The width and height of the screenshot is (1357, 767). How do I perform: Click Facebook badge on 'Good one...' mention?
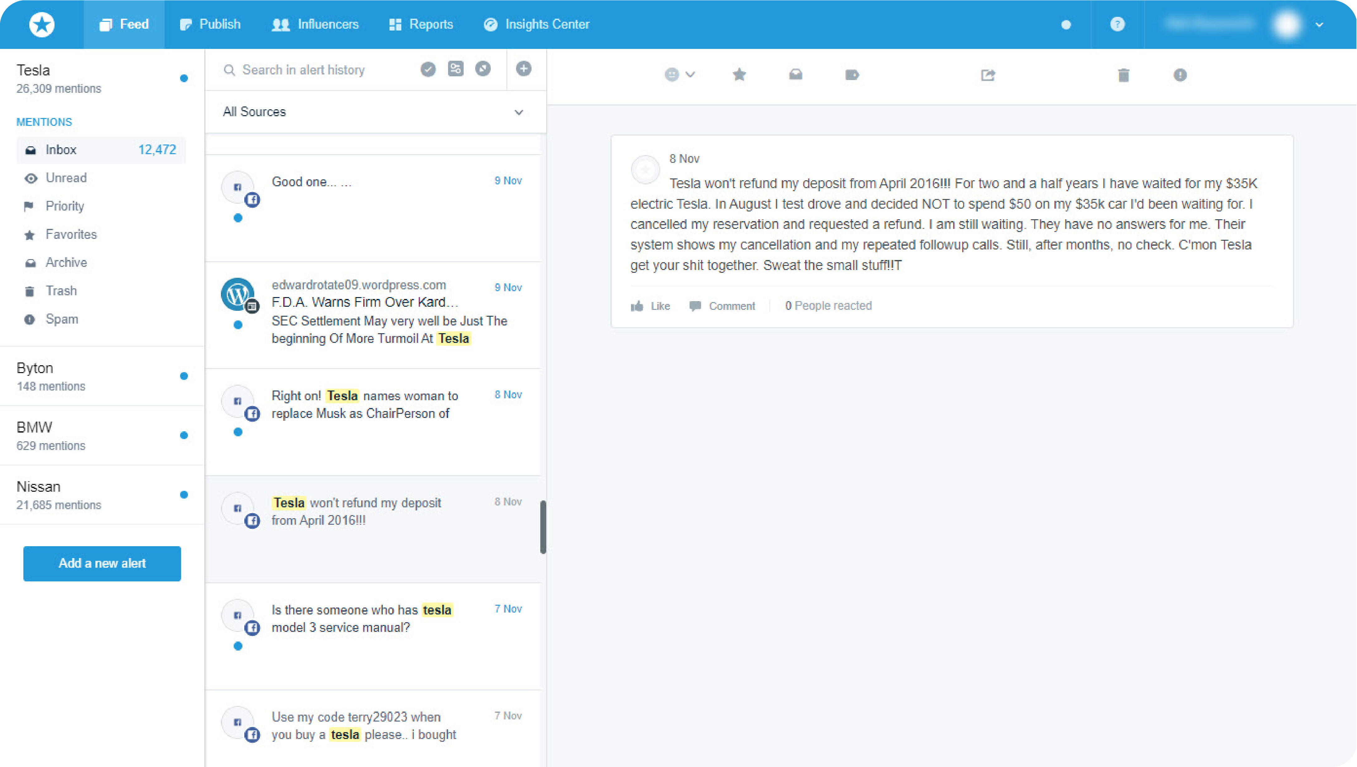(x=252, y=200)
